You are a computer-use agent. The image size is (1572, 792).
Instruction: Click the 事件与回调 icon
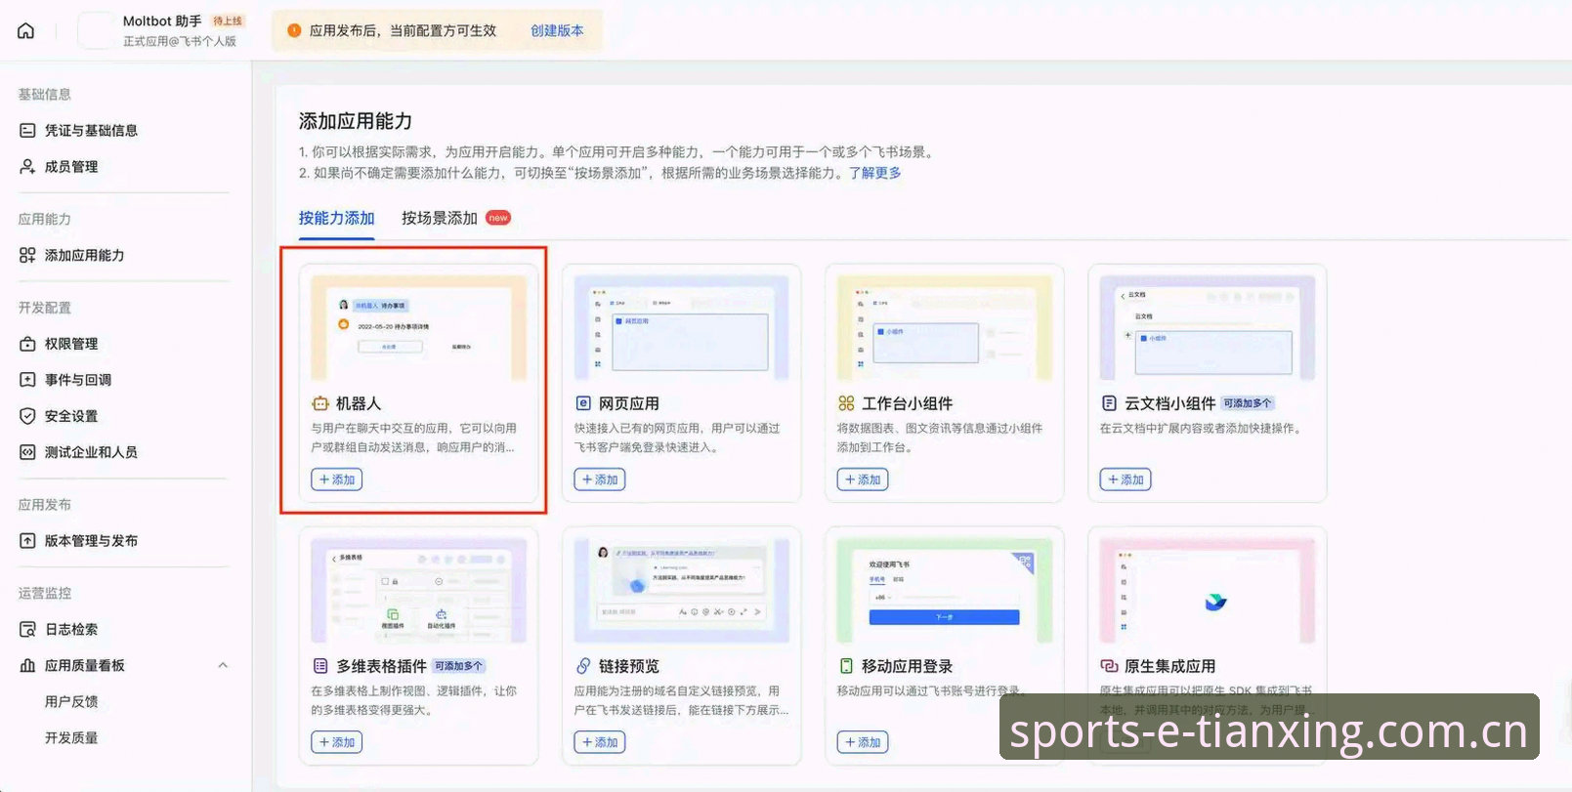[x=27, y=380]
